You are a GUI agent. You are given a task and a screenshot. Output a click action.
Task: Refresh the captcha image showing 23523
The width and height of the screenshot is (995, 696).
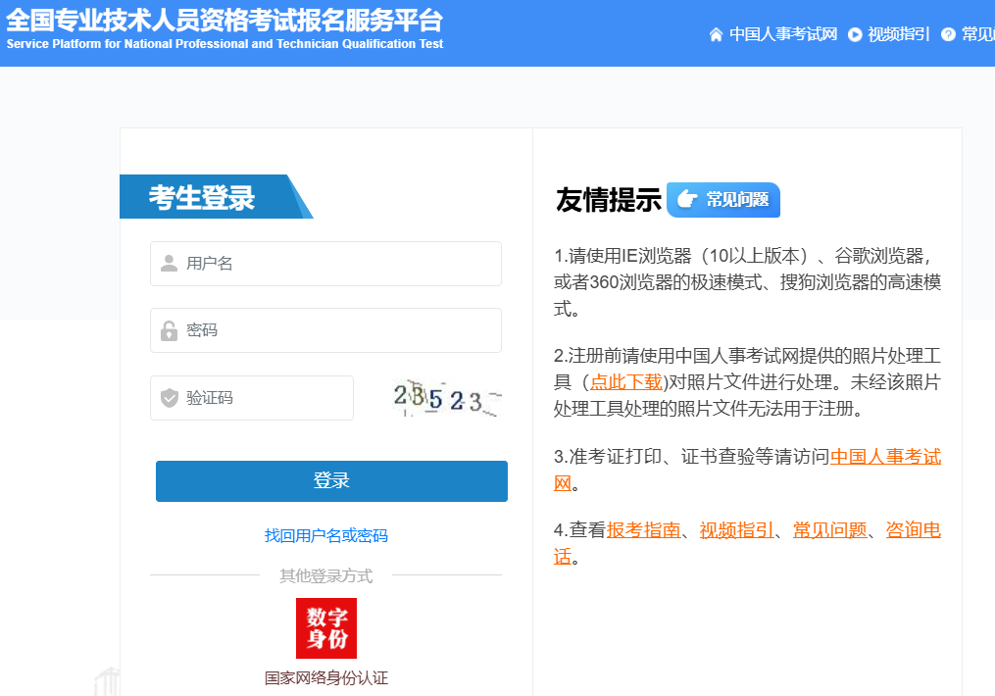pos(447,398)
